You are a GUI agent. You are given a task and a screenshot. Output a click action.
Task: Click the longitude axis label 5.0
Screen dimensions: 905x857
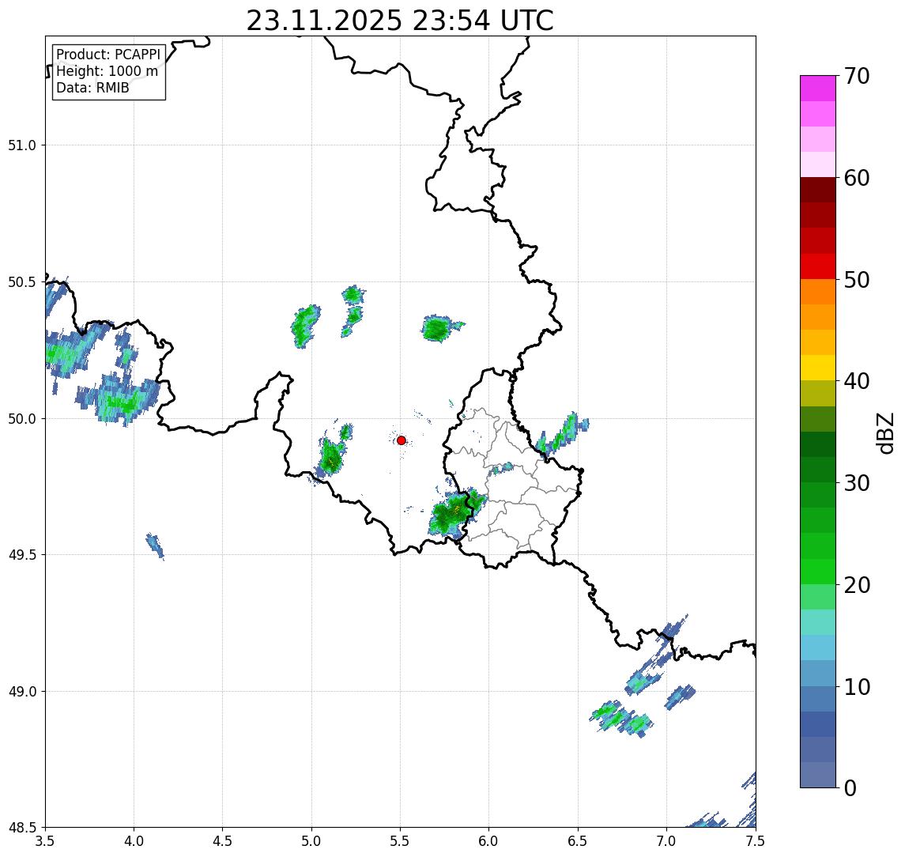(x=311, y=841)
